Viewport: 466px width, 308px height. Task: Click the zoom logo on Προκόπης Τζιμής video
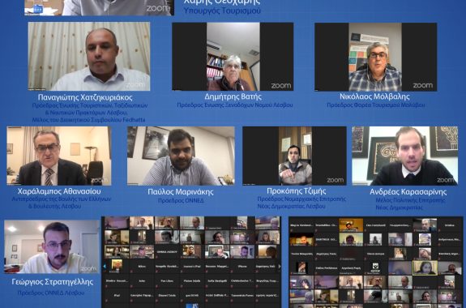(x=336, y=180)
